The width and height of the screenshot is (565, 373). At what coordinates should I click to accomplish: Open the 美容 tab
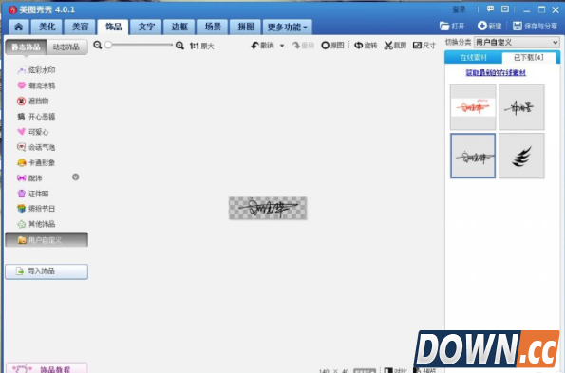[x=80, y=27]
